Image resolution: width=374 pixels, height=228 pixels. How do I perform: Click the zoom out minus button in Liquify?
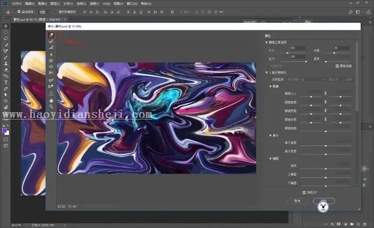[x=59, y=206]
